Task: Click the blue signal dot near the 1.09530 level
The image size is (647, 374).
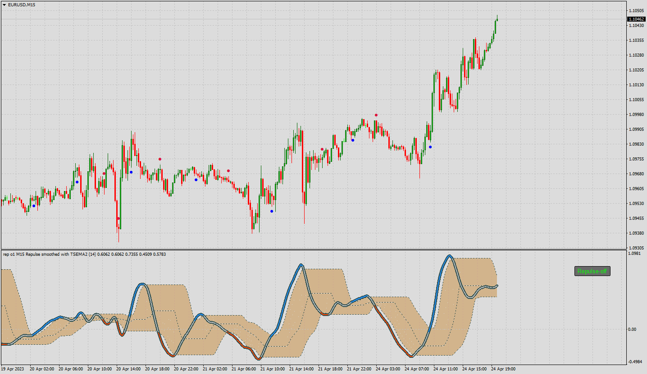Action: click(272, 211)
